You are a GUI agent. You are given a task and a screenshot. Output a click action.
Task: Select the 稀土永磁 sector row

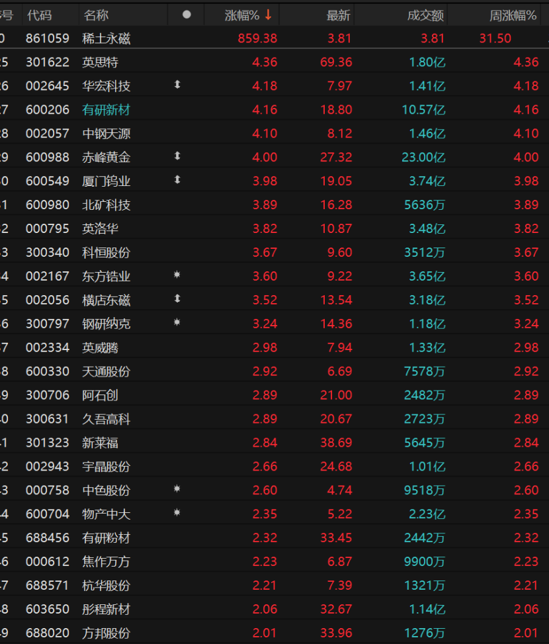(x=274, y=38)
